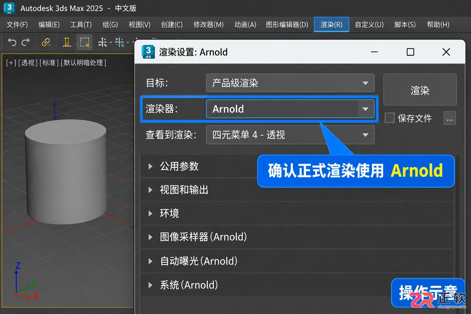This screenshot has height=314, width=471.
Task: Click the 3ds Max app logo
Action: [9, 8]
